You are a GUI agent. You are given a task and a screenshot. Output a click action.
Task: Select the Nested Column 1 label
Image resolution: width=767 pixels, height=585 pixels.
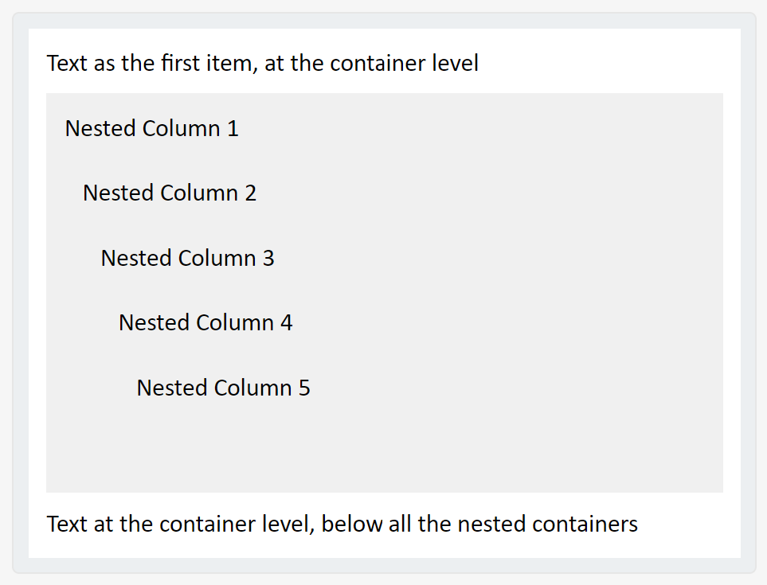click(151, 128)
